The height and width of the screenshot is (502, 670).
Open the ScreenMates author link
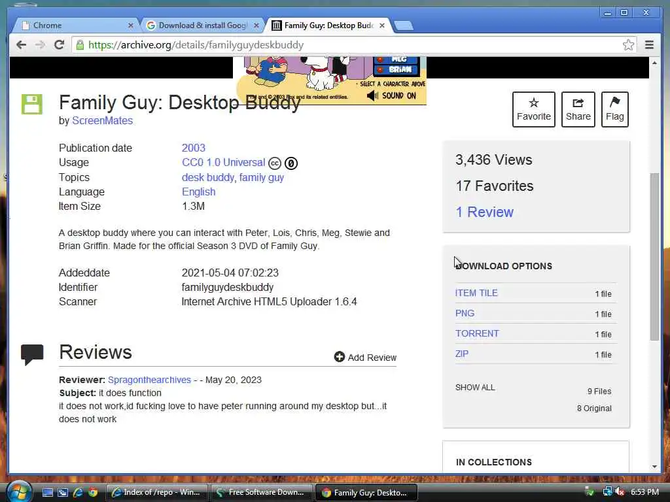pyautogui.click(x=103, y=121)
